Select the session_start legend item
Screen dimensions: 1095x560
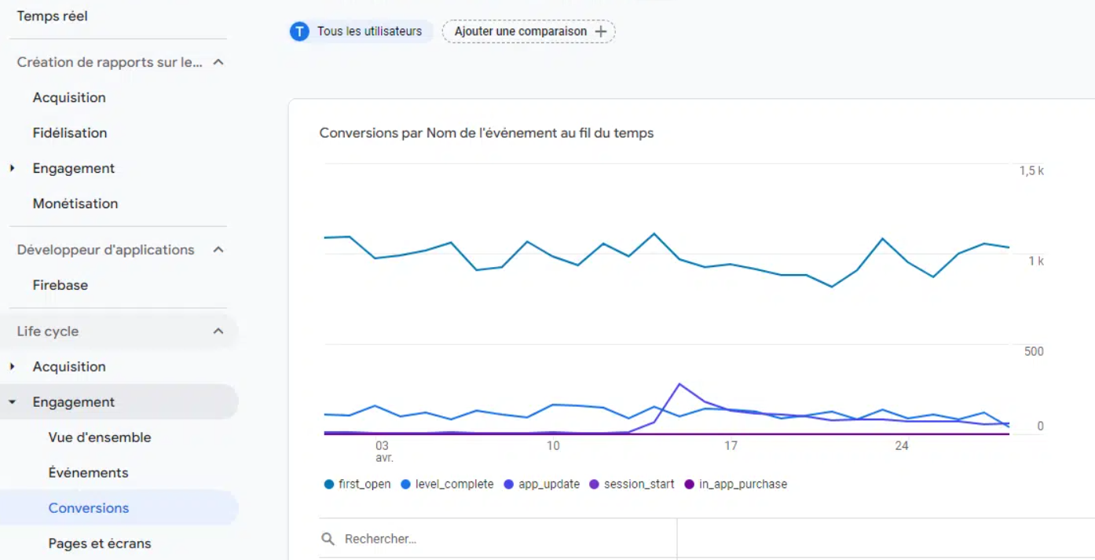632,484
